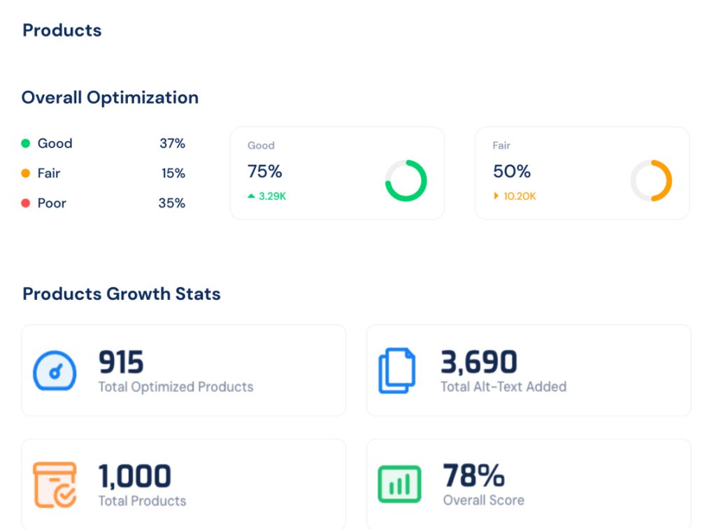Click the red Poor legend dot
The width and height of the screenshot is (716, 529).
pos(26,203)
